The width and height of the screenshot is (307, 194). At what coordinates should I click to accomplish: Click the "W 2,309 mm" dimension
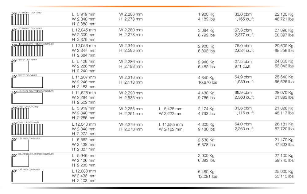coord(84,35)
